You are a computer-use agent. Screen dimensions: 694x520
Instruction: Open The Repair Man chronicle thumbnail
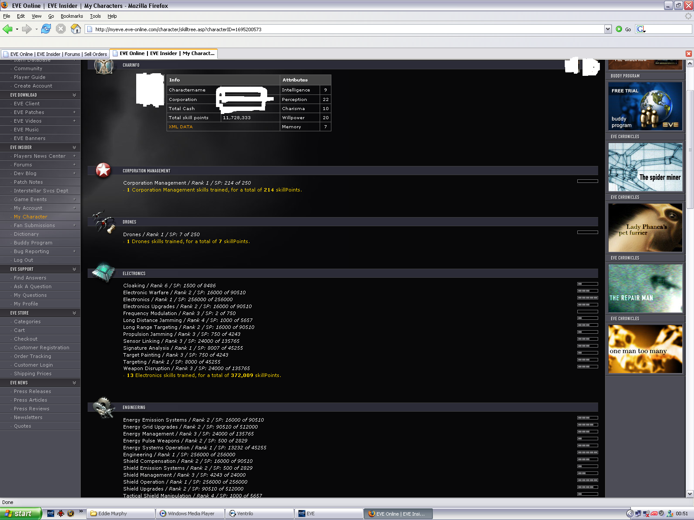[645, 289]
